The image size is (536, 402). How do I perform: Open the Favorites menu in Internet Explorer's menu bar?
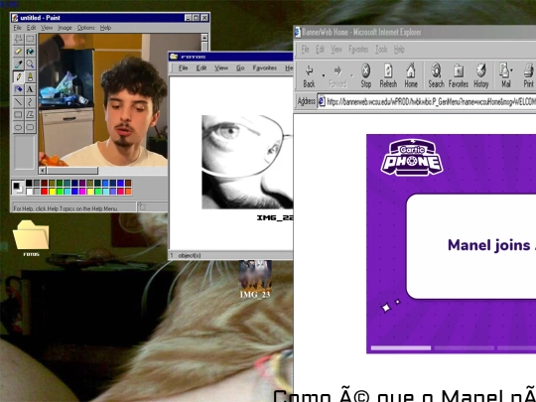pyautogui.click(x=358, y=50)
